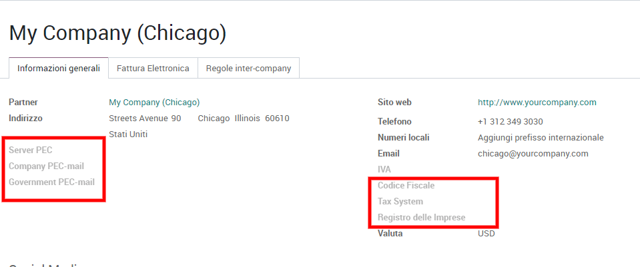
Task: Click the Stati Uniti country value
Action: click(x=128, y=134)
